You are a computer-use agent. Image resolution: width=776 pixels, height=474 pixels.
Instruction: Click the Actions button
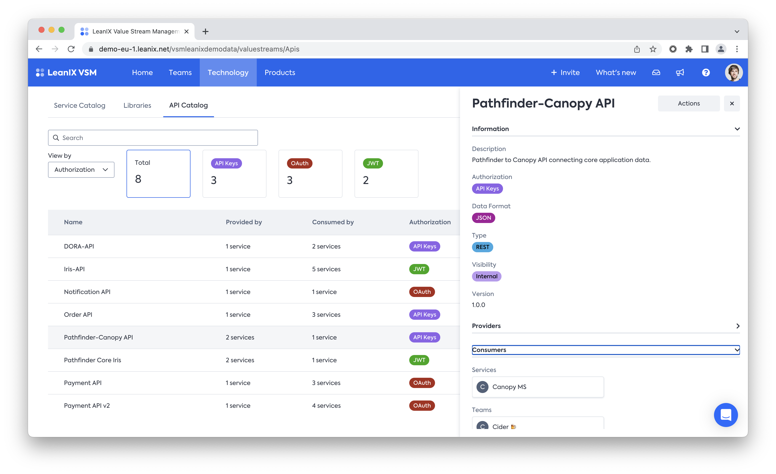point(688,103)
